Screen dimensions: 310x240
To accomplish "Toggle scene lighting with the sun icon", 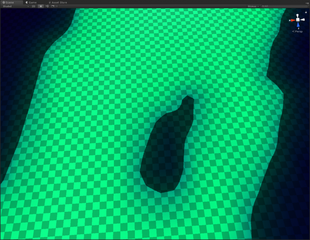I will coord(41,6).
